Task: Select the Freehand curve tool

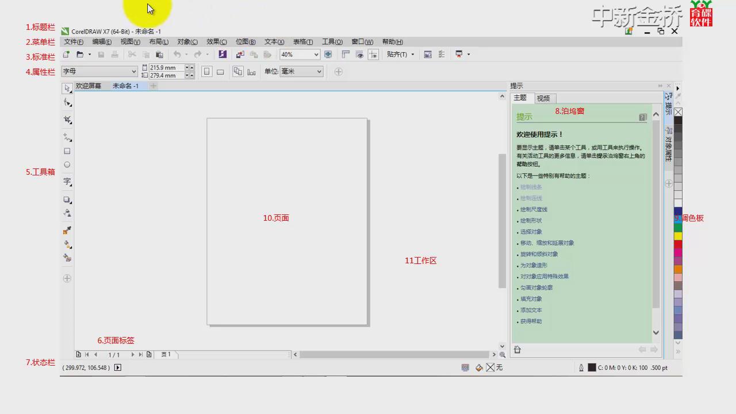Action: click(67, 138)
